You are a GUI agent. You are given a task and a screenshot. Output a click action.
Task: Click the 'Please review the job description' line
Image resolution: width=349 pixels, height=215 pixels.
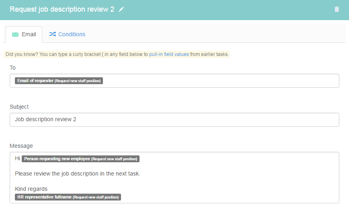pos(78,174)
